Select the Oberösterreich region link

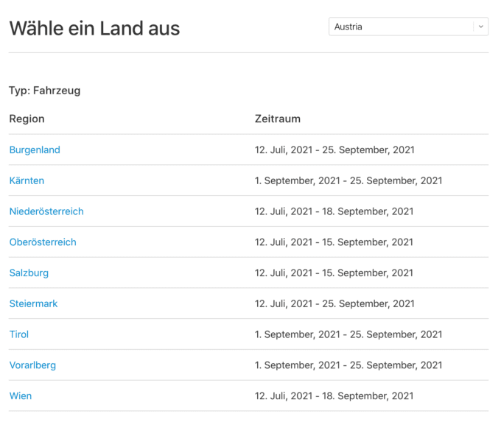pos(43,242)
